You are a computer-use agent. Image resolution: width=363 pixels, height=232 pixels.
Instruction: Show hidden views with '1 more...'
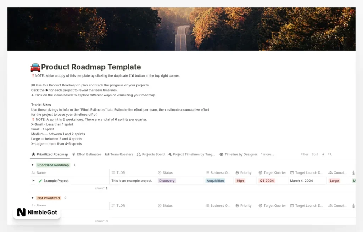coord(267,154)
